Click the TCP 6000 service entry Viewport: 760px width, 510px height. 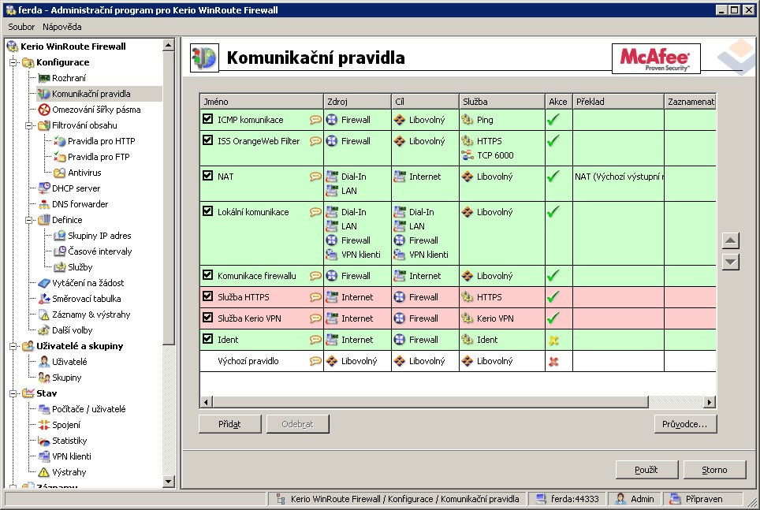[x=495, y=155]
